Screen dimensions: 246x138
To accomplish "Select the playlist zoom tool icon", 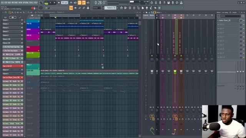I will pos(29,12).
